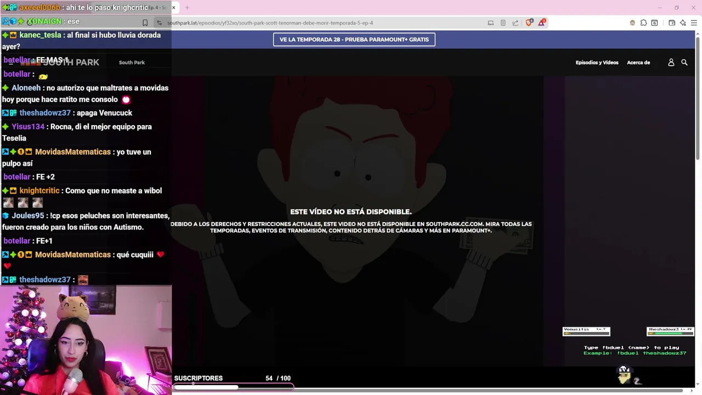Click the pixel character sprite at the bottom right
The height and width of the screenshot is (395, 702).
click(625, 374)
